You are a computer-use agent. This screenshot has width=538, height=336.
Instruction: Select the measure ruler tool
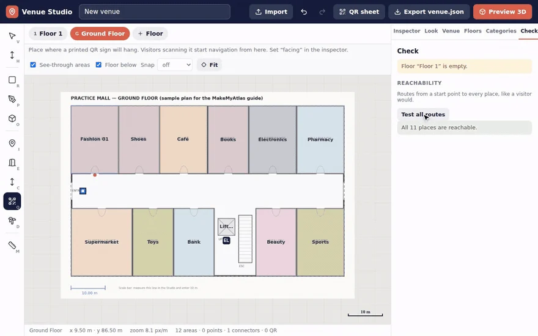[x=12, y=245]
